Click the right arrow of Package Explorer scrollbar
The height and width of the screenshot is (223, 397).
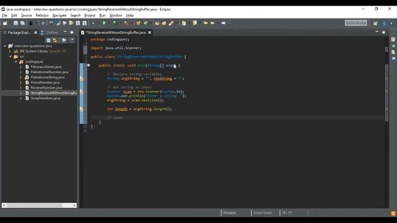(x=74, y=205)
